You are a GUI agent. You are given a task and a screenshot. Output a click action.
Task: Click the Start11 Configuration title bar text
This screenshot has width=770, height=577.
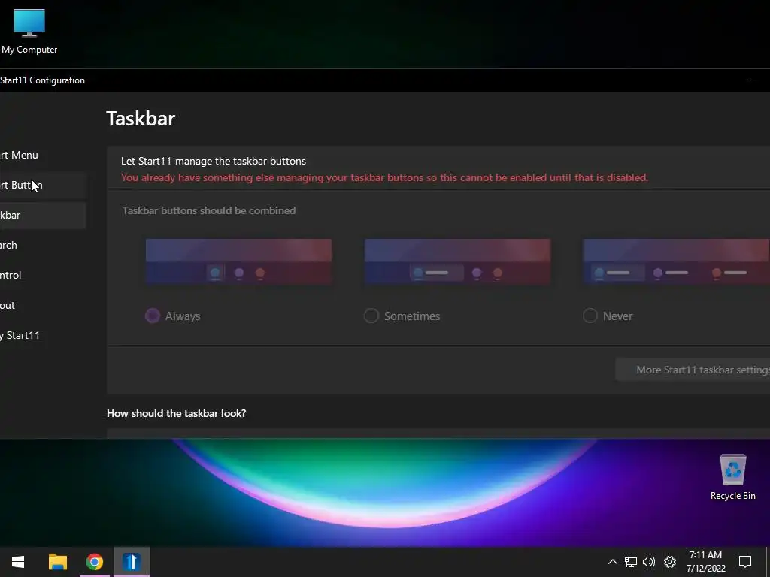(42, 80)
